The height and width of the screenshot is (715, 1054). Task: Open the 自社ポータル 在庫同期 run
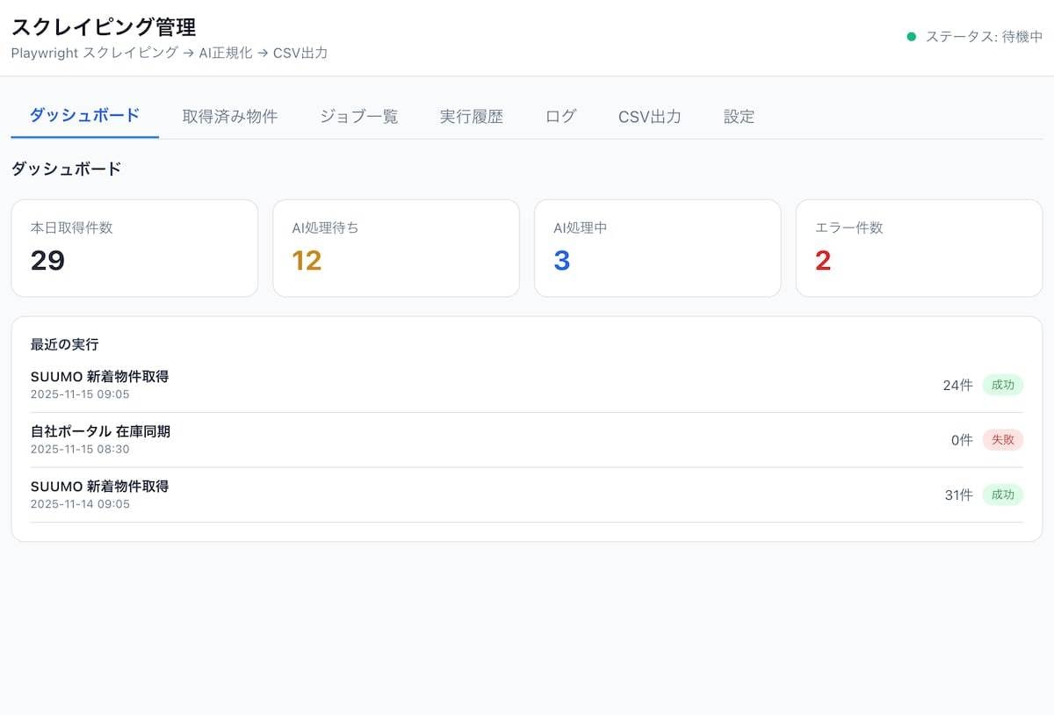(527, 440)
